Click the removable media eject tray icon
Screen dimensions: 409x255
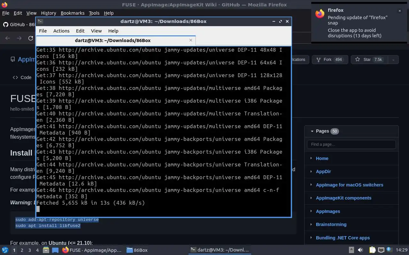[x=351, y=250]
